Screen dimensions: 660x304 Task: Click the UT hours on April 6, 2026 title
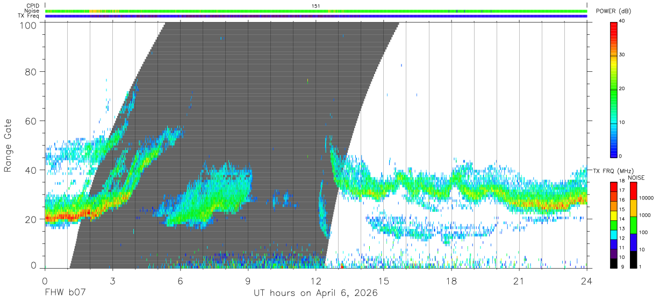point(315,293)
